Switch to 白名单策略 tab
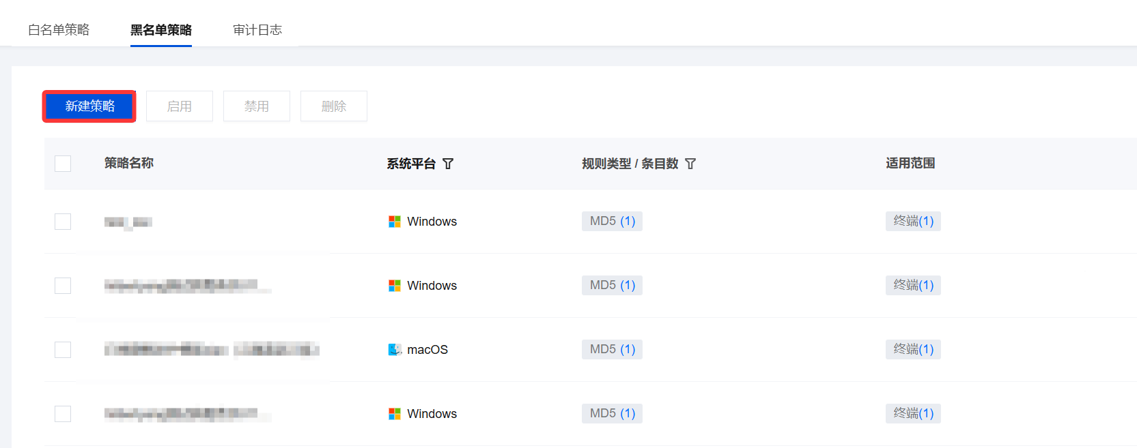The width and height of the screenshot is (1137, 448). coord(59,30)
